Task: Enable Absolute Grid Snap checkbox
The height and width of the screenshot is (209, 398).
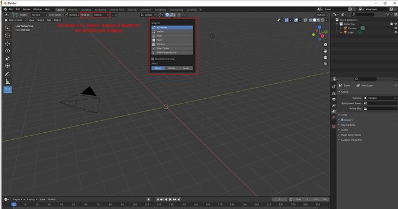Action: [x=153, y=59]
